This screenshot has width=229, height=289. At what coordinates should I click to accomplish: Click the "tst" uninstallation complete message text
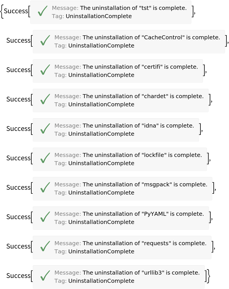[x=133, y=8]
